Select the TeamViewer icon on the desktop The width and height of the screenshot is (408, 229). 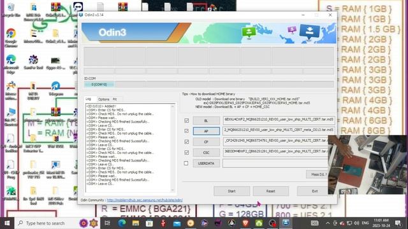click(x=78, y=6)
